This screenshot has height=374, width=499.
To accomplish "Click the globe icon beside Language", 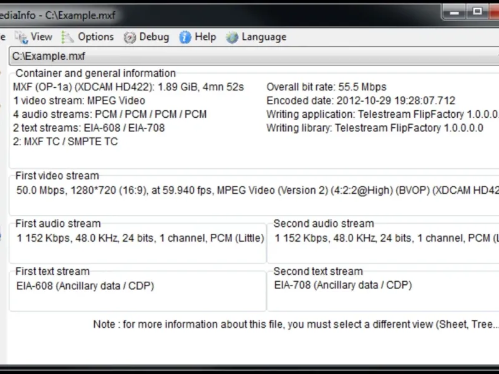I will 232,37.
